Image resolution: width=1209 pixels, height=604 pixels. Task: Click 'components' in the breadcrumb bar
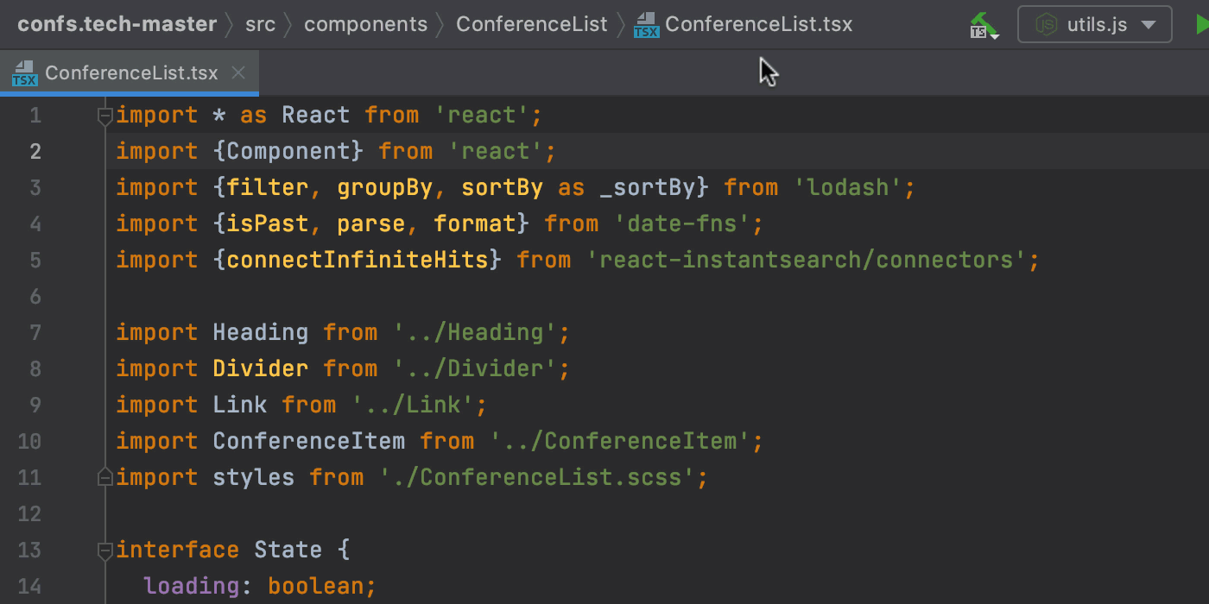click(365, 24)
